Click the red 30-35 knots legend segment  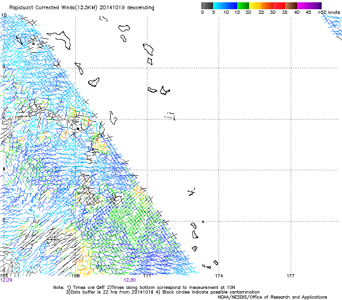click(279, 6)
